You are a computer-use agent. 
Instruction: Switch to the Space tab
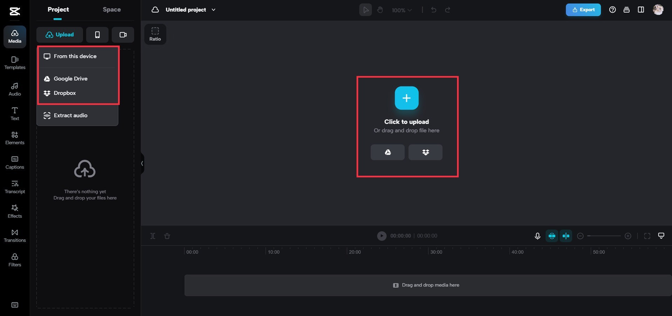112,9
